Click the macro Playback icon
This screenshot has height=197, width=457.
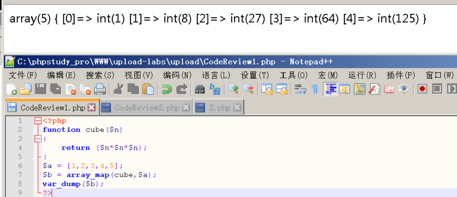[452, 89]
